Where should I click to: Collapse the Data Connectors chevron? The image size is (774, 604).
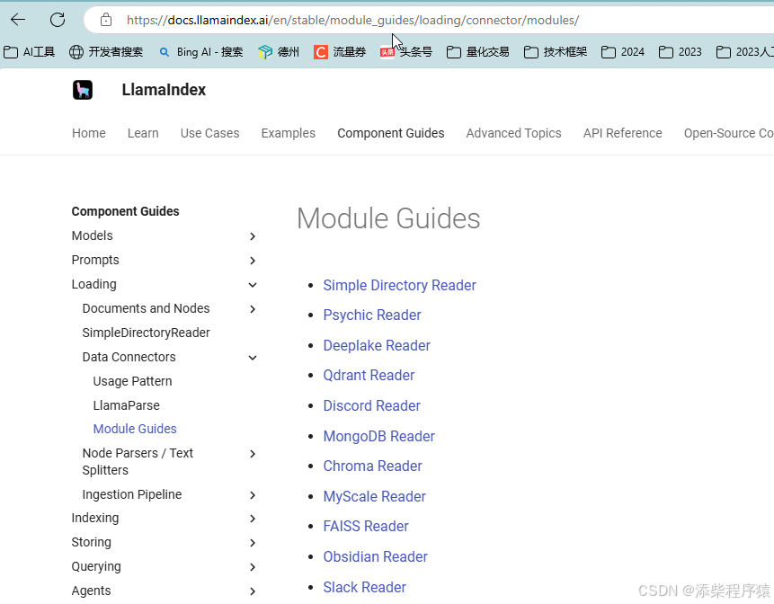[x=253, y=357]
